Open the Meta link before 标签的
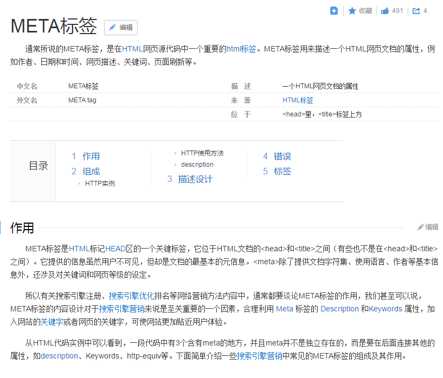This screenshot has width=443, height=378. tap(285, 309)
